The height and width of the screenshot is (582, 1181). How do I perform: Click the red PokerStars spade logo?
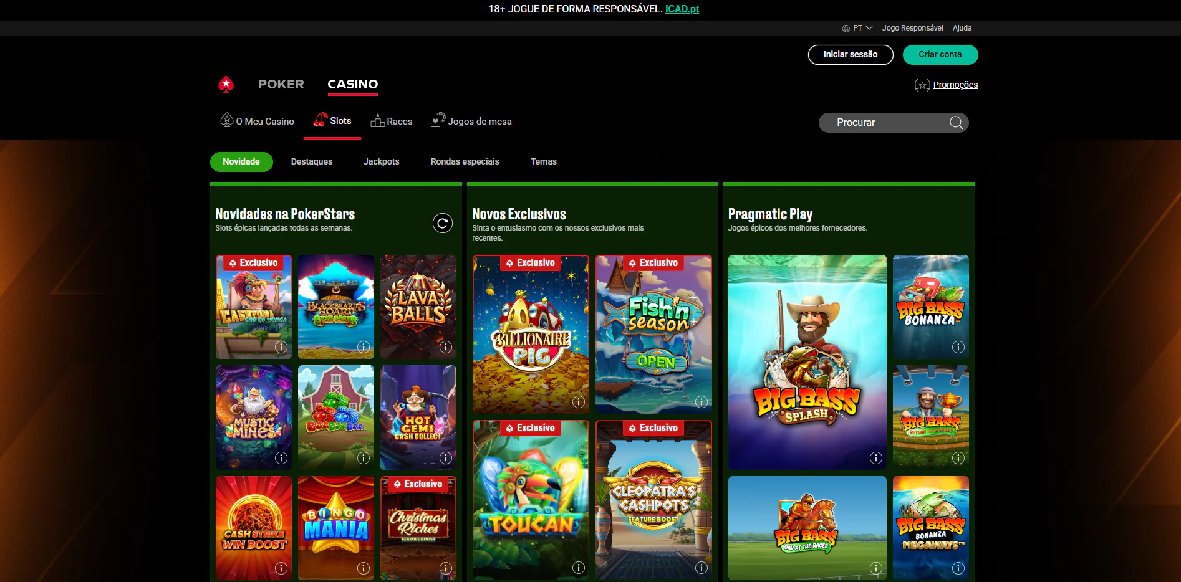point(226,84)
